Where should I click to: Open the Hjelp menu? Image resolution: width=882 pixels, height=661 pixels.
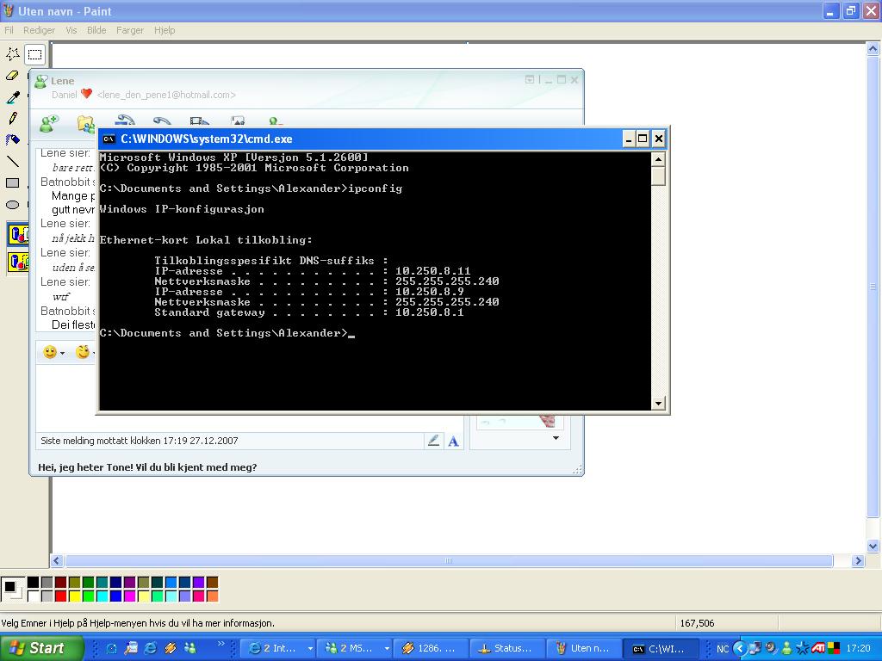point(165,30)
